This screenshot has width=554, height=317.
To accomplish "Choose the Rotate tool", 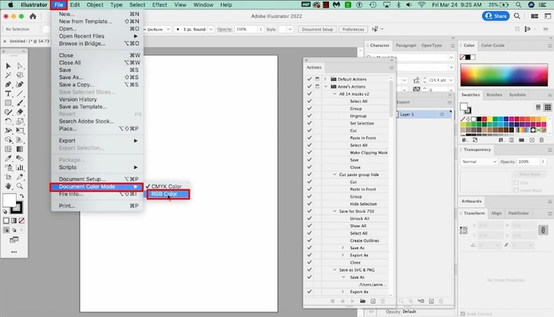I will (8, 121).
